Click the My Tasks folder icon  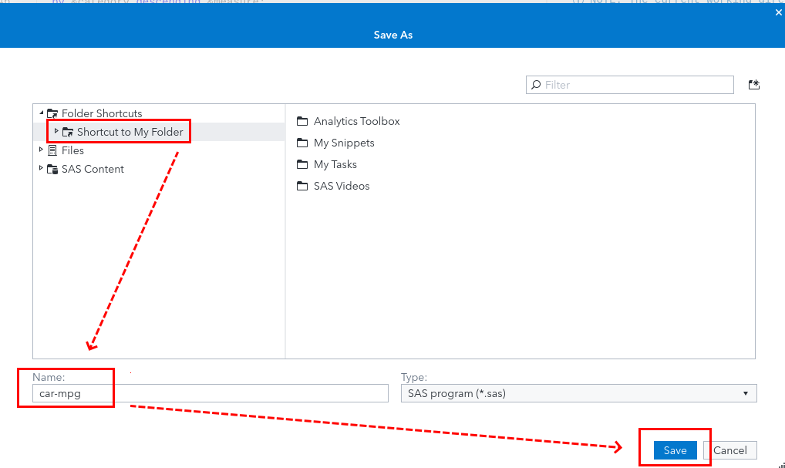tap(302, 164)
